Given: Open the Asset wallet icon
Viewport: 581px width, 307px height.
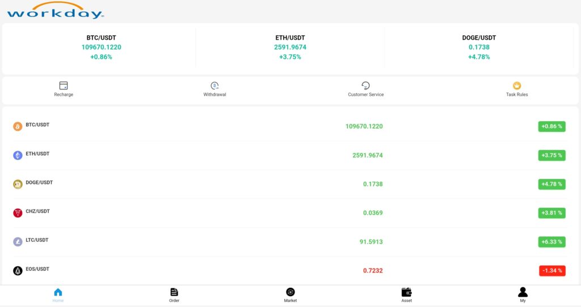Looking at the screenshot, I should click(406, 292).
